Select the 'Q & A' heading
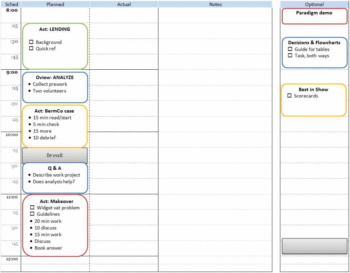The height and width of the screenshot is (273, 350). point(54,168)
